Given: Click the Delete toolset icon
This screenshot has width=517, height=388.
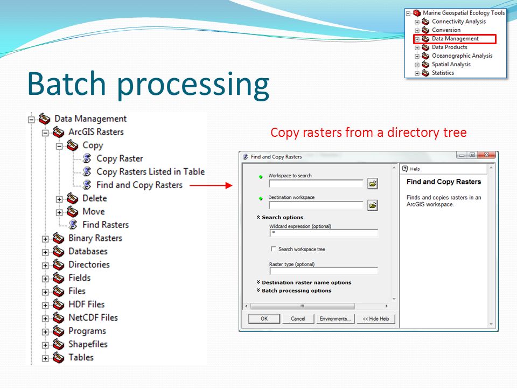Looking at the screenshot, I should (x=73, y=198).
